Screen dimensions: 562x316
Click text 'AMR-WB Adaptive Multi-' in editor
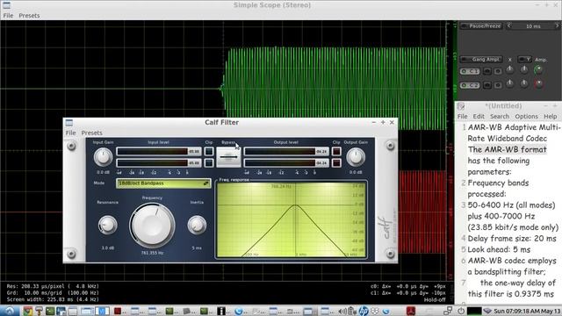[x=514, y=127]
